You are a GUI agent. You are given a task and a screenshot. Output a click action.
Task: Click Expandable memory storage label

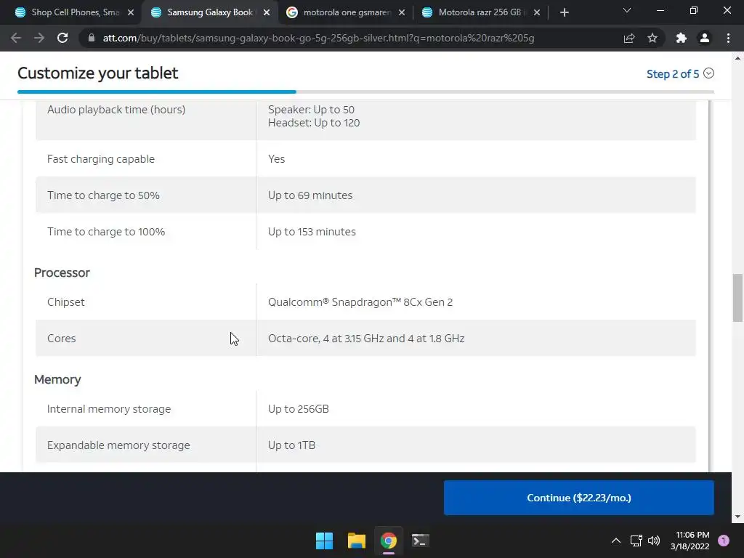(x=118, y=445)
